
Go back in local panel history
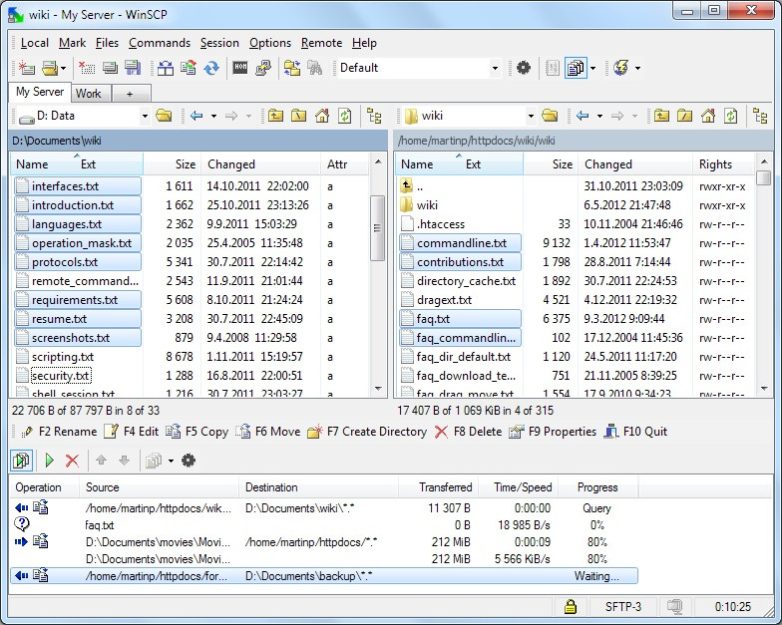[196, 116]
